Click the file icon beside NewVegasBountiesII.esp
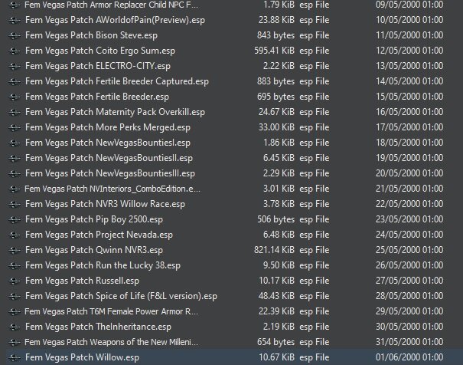 (x=15, y=159)
